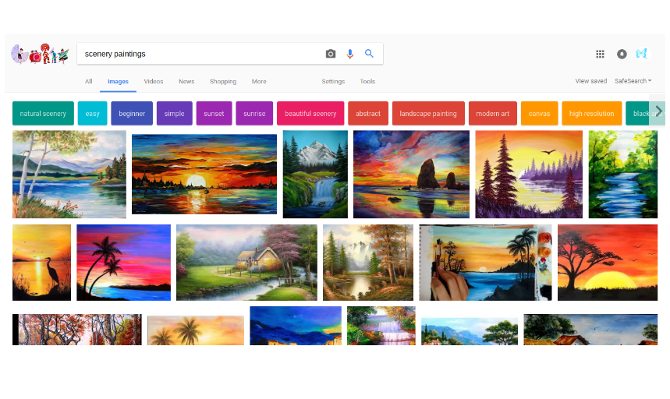This screenshot has height=399, width=670.
Task: Open the cottage by the river painting
Action: coord(246,263)
